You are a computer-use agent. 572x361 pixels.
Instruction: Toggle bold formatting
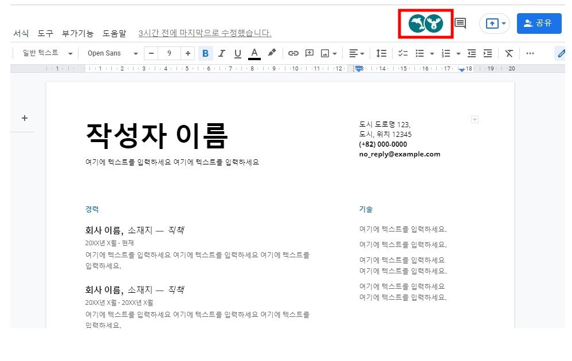tap(205, 53)
